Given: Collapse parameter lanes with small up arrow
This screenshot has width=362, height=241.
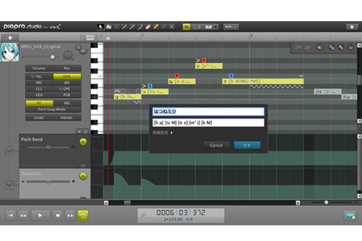Looking at the screenshot, I should pos(86,132).
